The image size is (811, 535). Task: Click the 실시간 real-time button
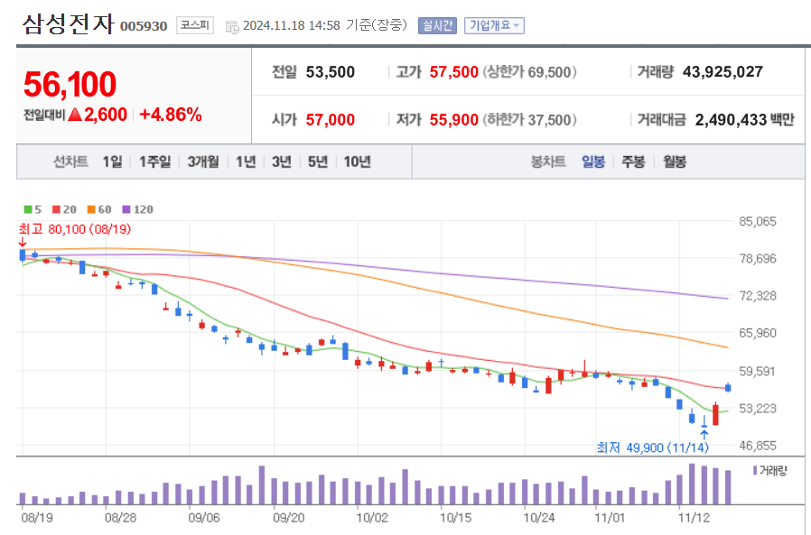[437, 25]
